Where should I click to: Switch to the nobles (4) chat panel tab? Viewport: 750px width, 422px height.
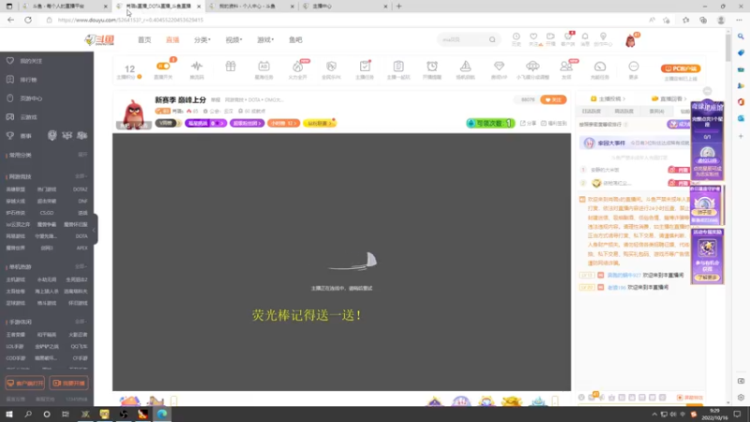point(656,111)
